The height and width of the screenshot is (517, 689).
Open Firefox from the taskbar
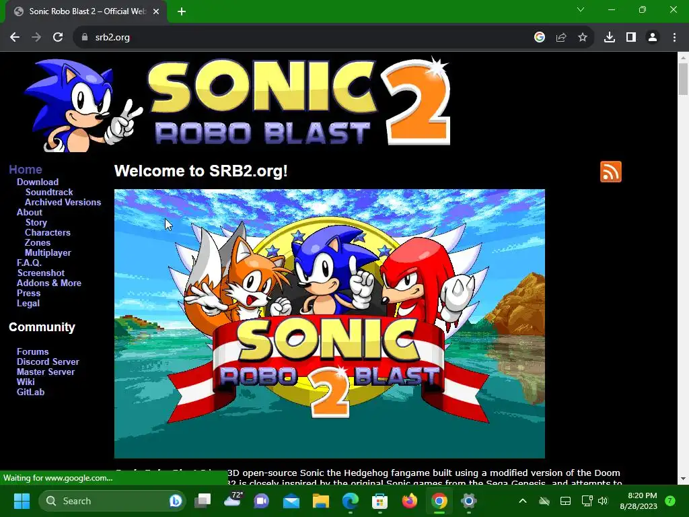click(410, 501)
